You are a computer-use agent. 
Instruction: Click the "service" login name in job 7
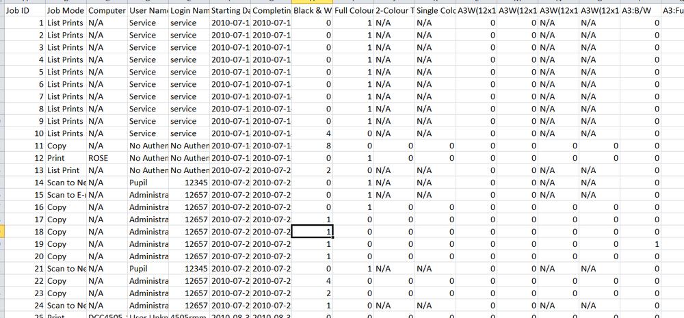point(189,96)
